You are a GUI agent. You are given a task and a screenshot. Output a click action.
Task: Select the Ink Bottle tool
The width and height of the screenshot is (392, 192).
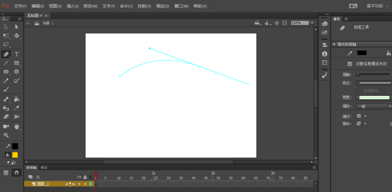[x=6, y=108]
